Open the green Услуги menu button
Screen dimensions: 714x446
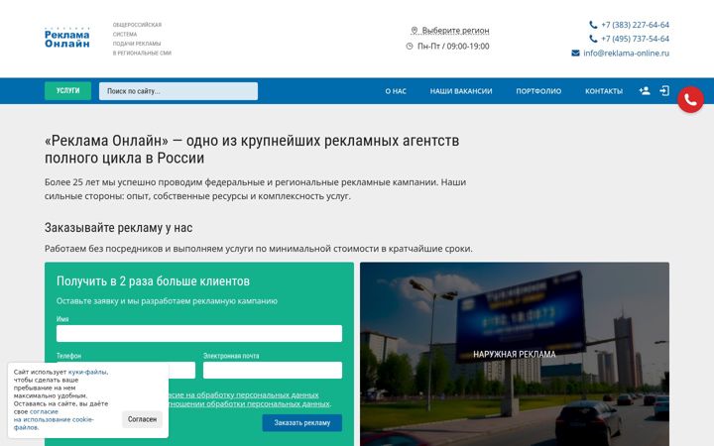click(67, 90)
